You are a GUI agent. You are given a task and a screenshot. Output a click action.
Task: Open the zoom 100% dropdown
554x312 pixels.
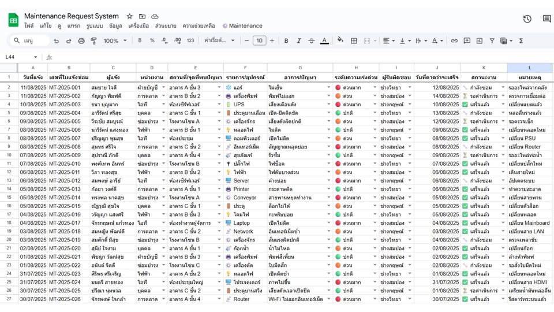click(115, 40)
